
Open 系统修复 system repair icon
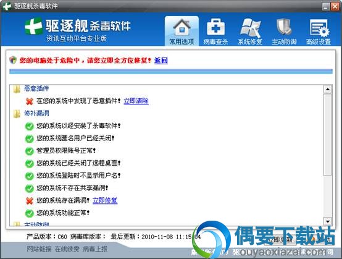250,27
